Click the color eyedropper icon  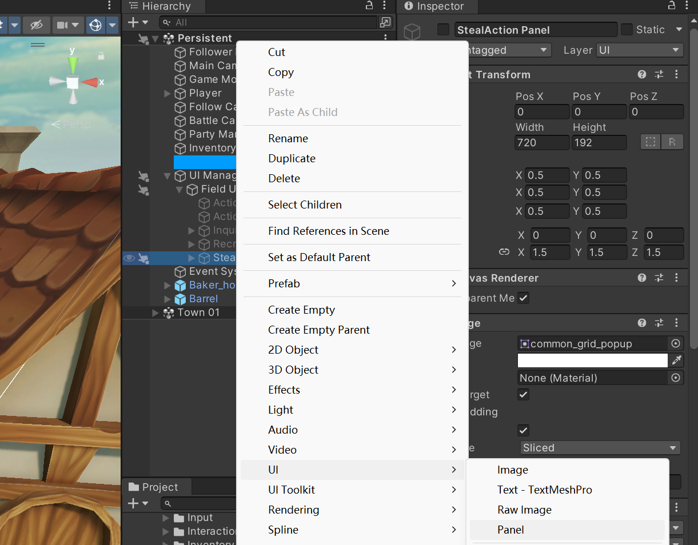pyautogui.click(x=677, y=360)
